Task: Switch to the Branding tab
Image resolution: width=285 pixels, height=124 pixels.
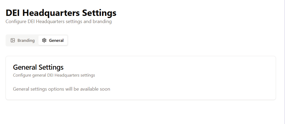Action: (x=23, y=41)
